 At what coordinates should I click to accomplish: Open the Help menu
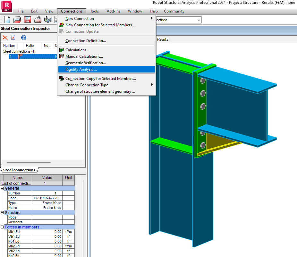point(154,11)
